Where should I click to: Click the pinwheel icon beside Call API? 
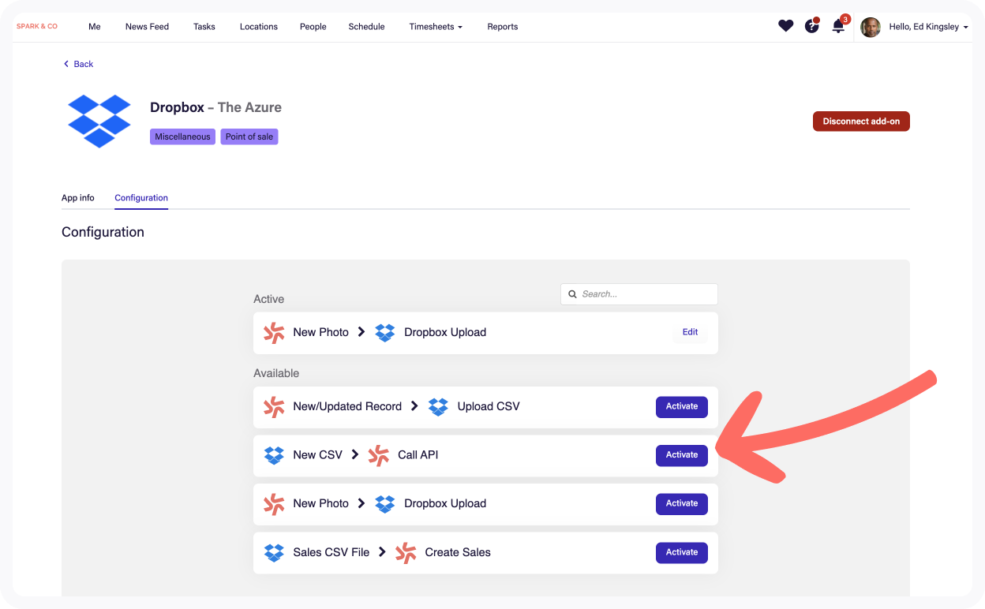point(379,455)
